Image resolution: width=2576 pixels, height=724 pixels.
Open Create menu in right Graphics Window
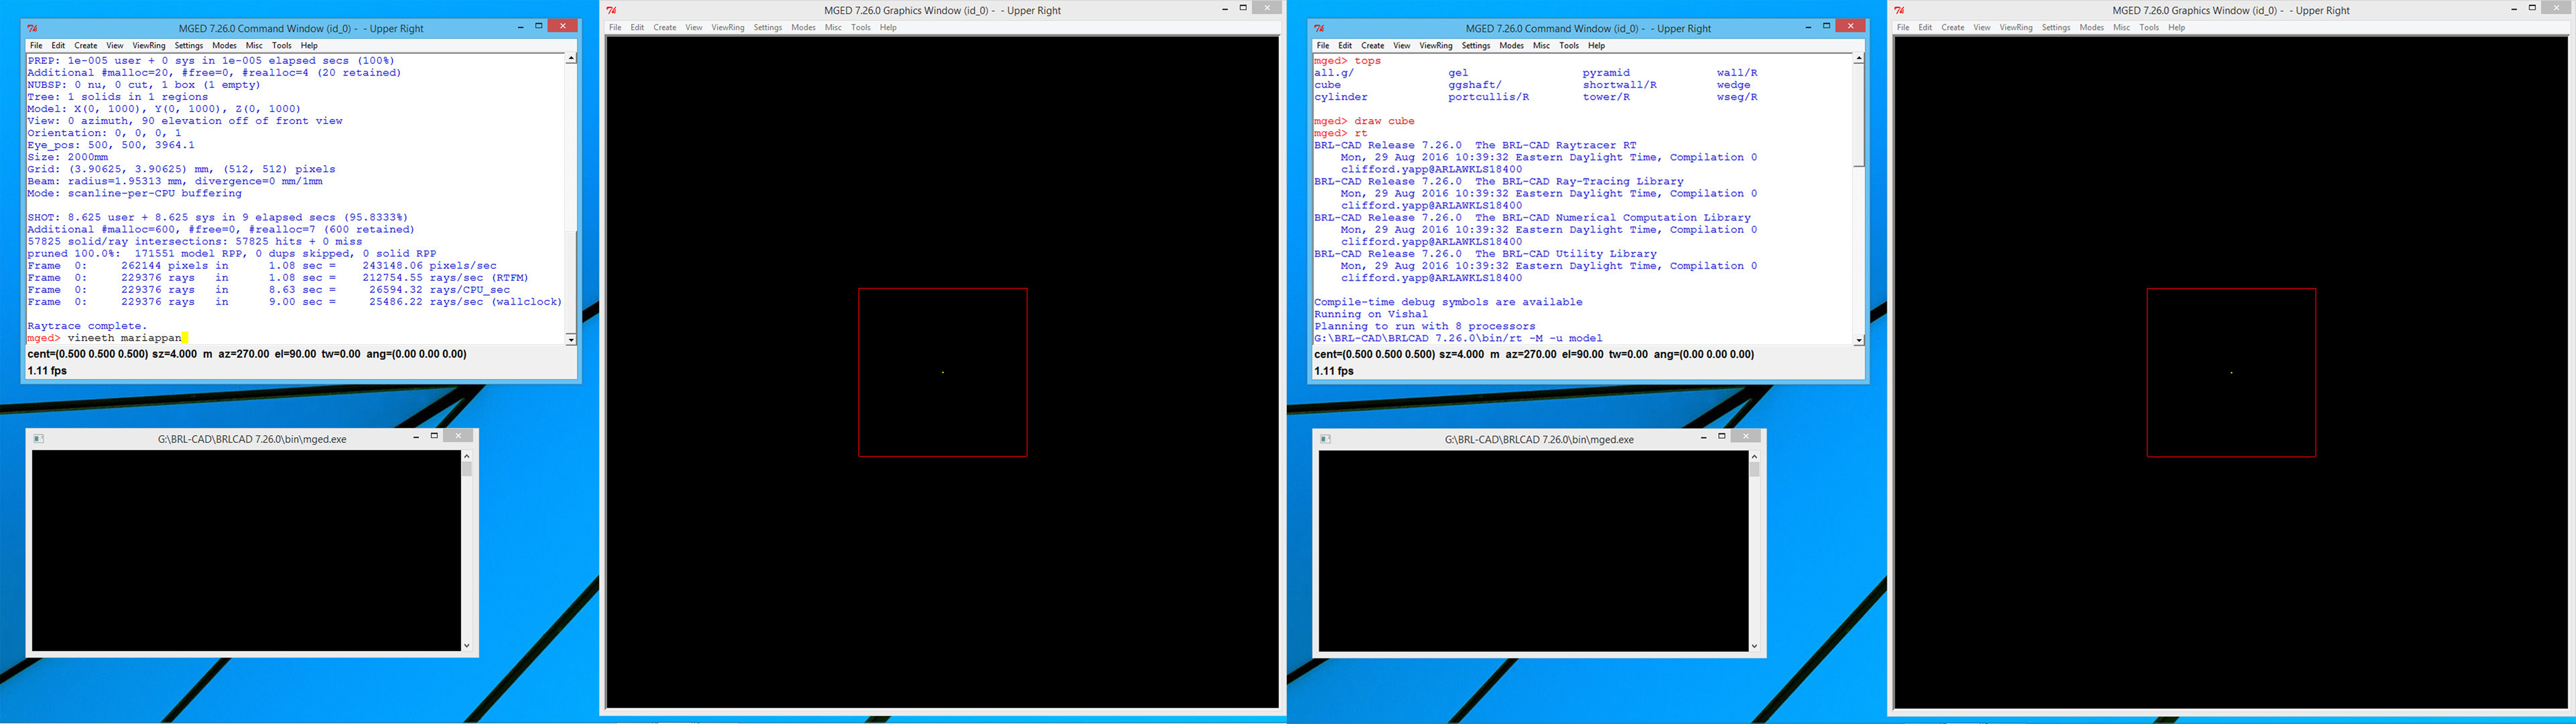pyautogui.click(x=1953, y=27)
